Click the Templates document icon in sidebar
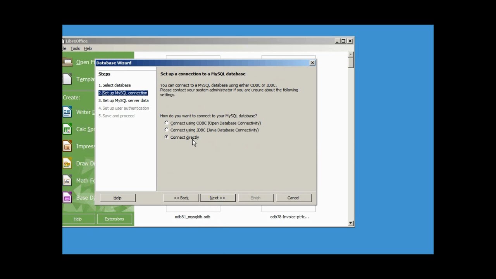The width and height of the screenshot is (496, 279). pyautogui.click(x=67, y=79)
